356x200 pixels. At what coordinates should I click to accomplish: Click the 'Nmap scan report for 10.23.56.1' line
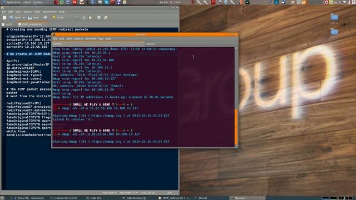click(81, 53)
